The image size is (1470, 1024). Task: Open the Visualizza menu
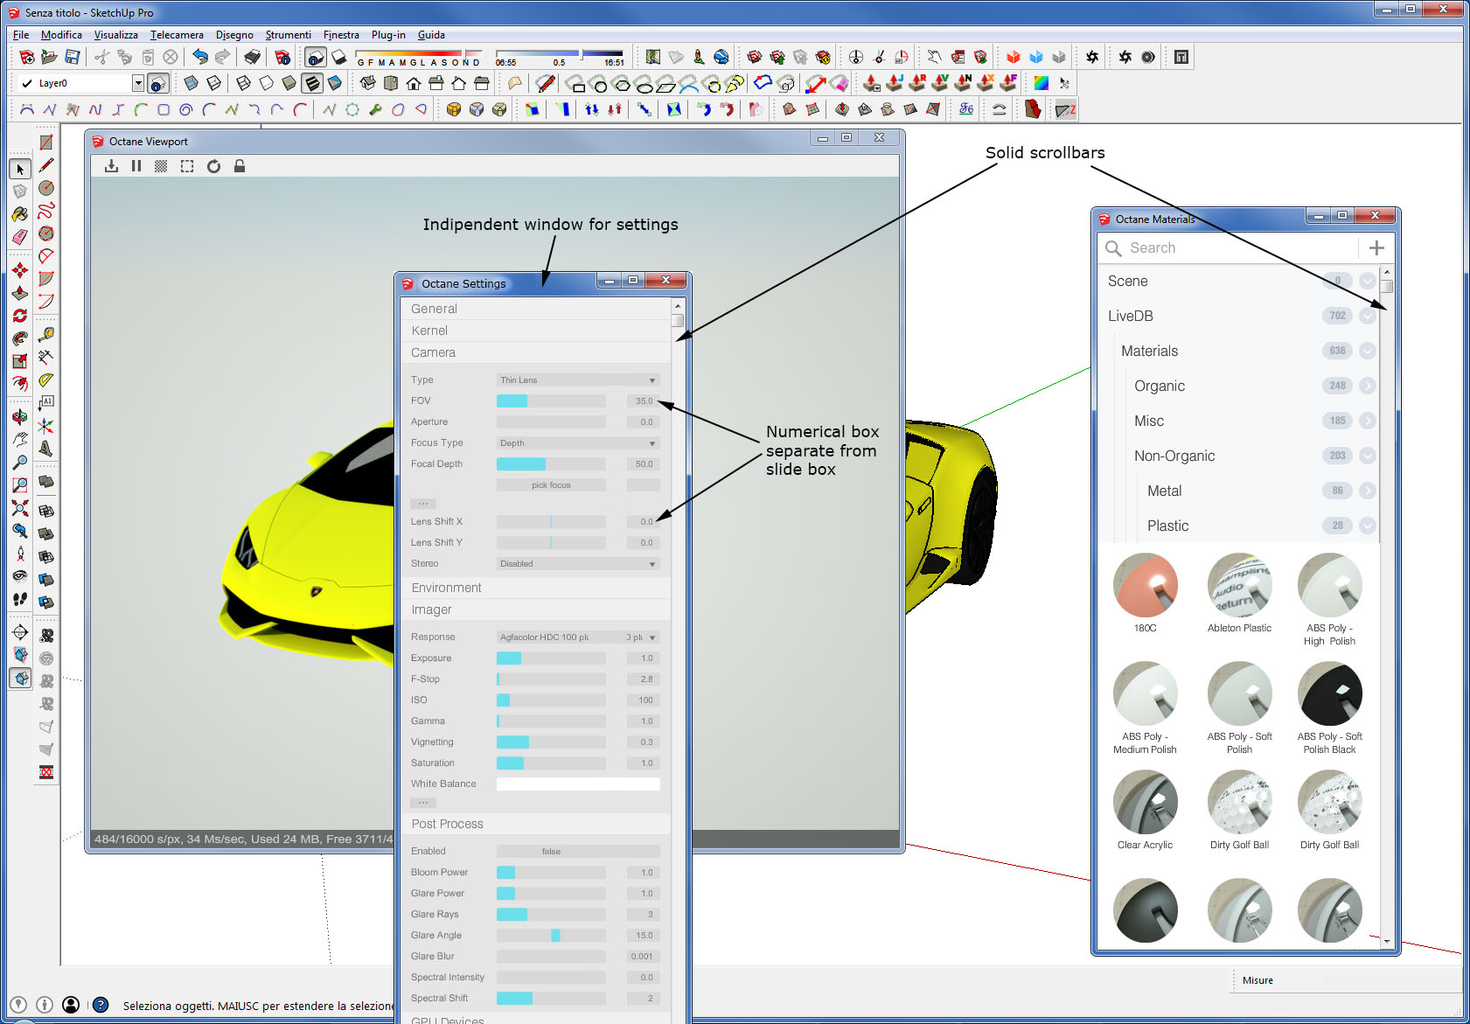click(x=116, y=35)
